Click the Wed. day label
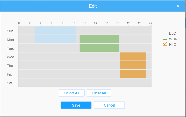The image size is (186, 117). click(x=11, y=57)
